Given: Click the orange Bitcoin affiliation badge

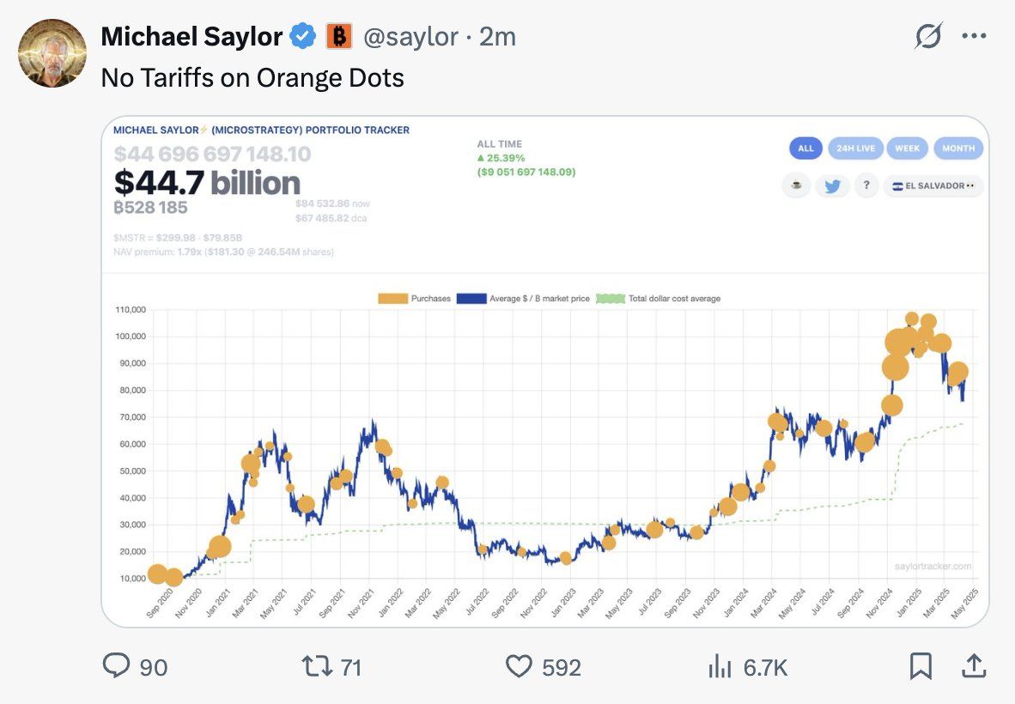Looking at the screenshot, I should point(339,36).
